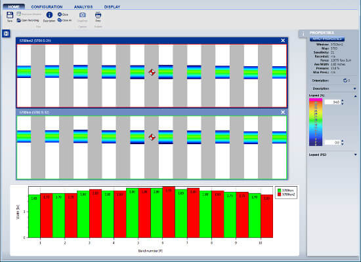Select center-of-force marker in top pressure window
This screenshot has height=262, width=361.
[152, 72]
